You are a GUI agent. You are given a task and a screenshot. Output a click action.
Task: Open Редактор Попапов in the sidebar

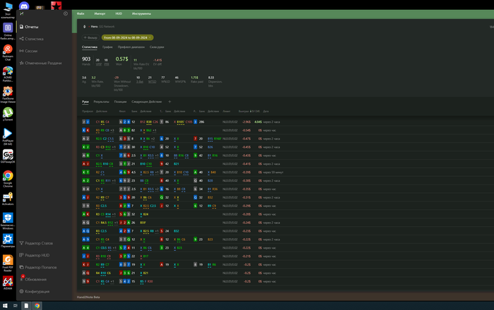(41, 267)
